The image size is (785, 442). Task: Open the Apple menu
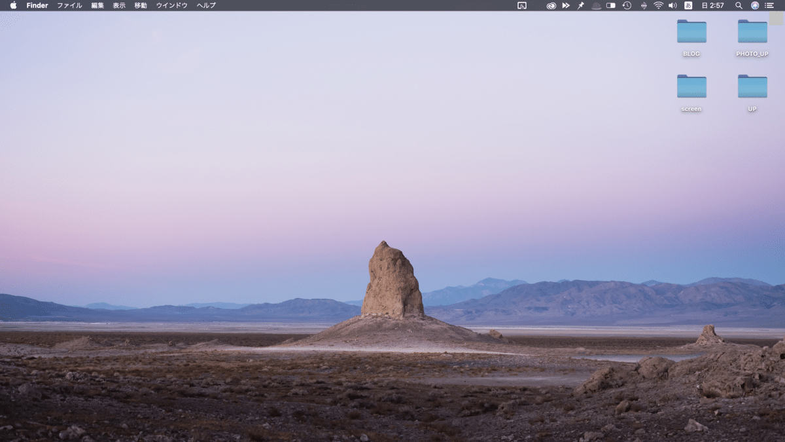pyautogui.click(x=13, y=5)
